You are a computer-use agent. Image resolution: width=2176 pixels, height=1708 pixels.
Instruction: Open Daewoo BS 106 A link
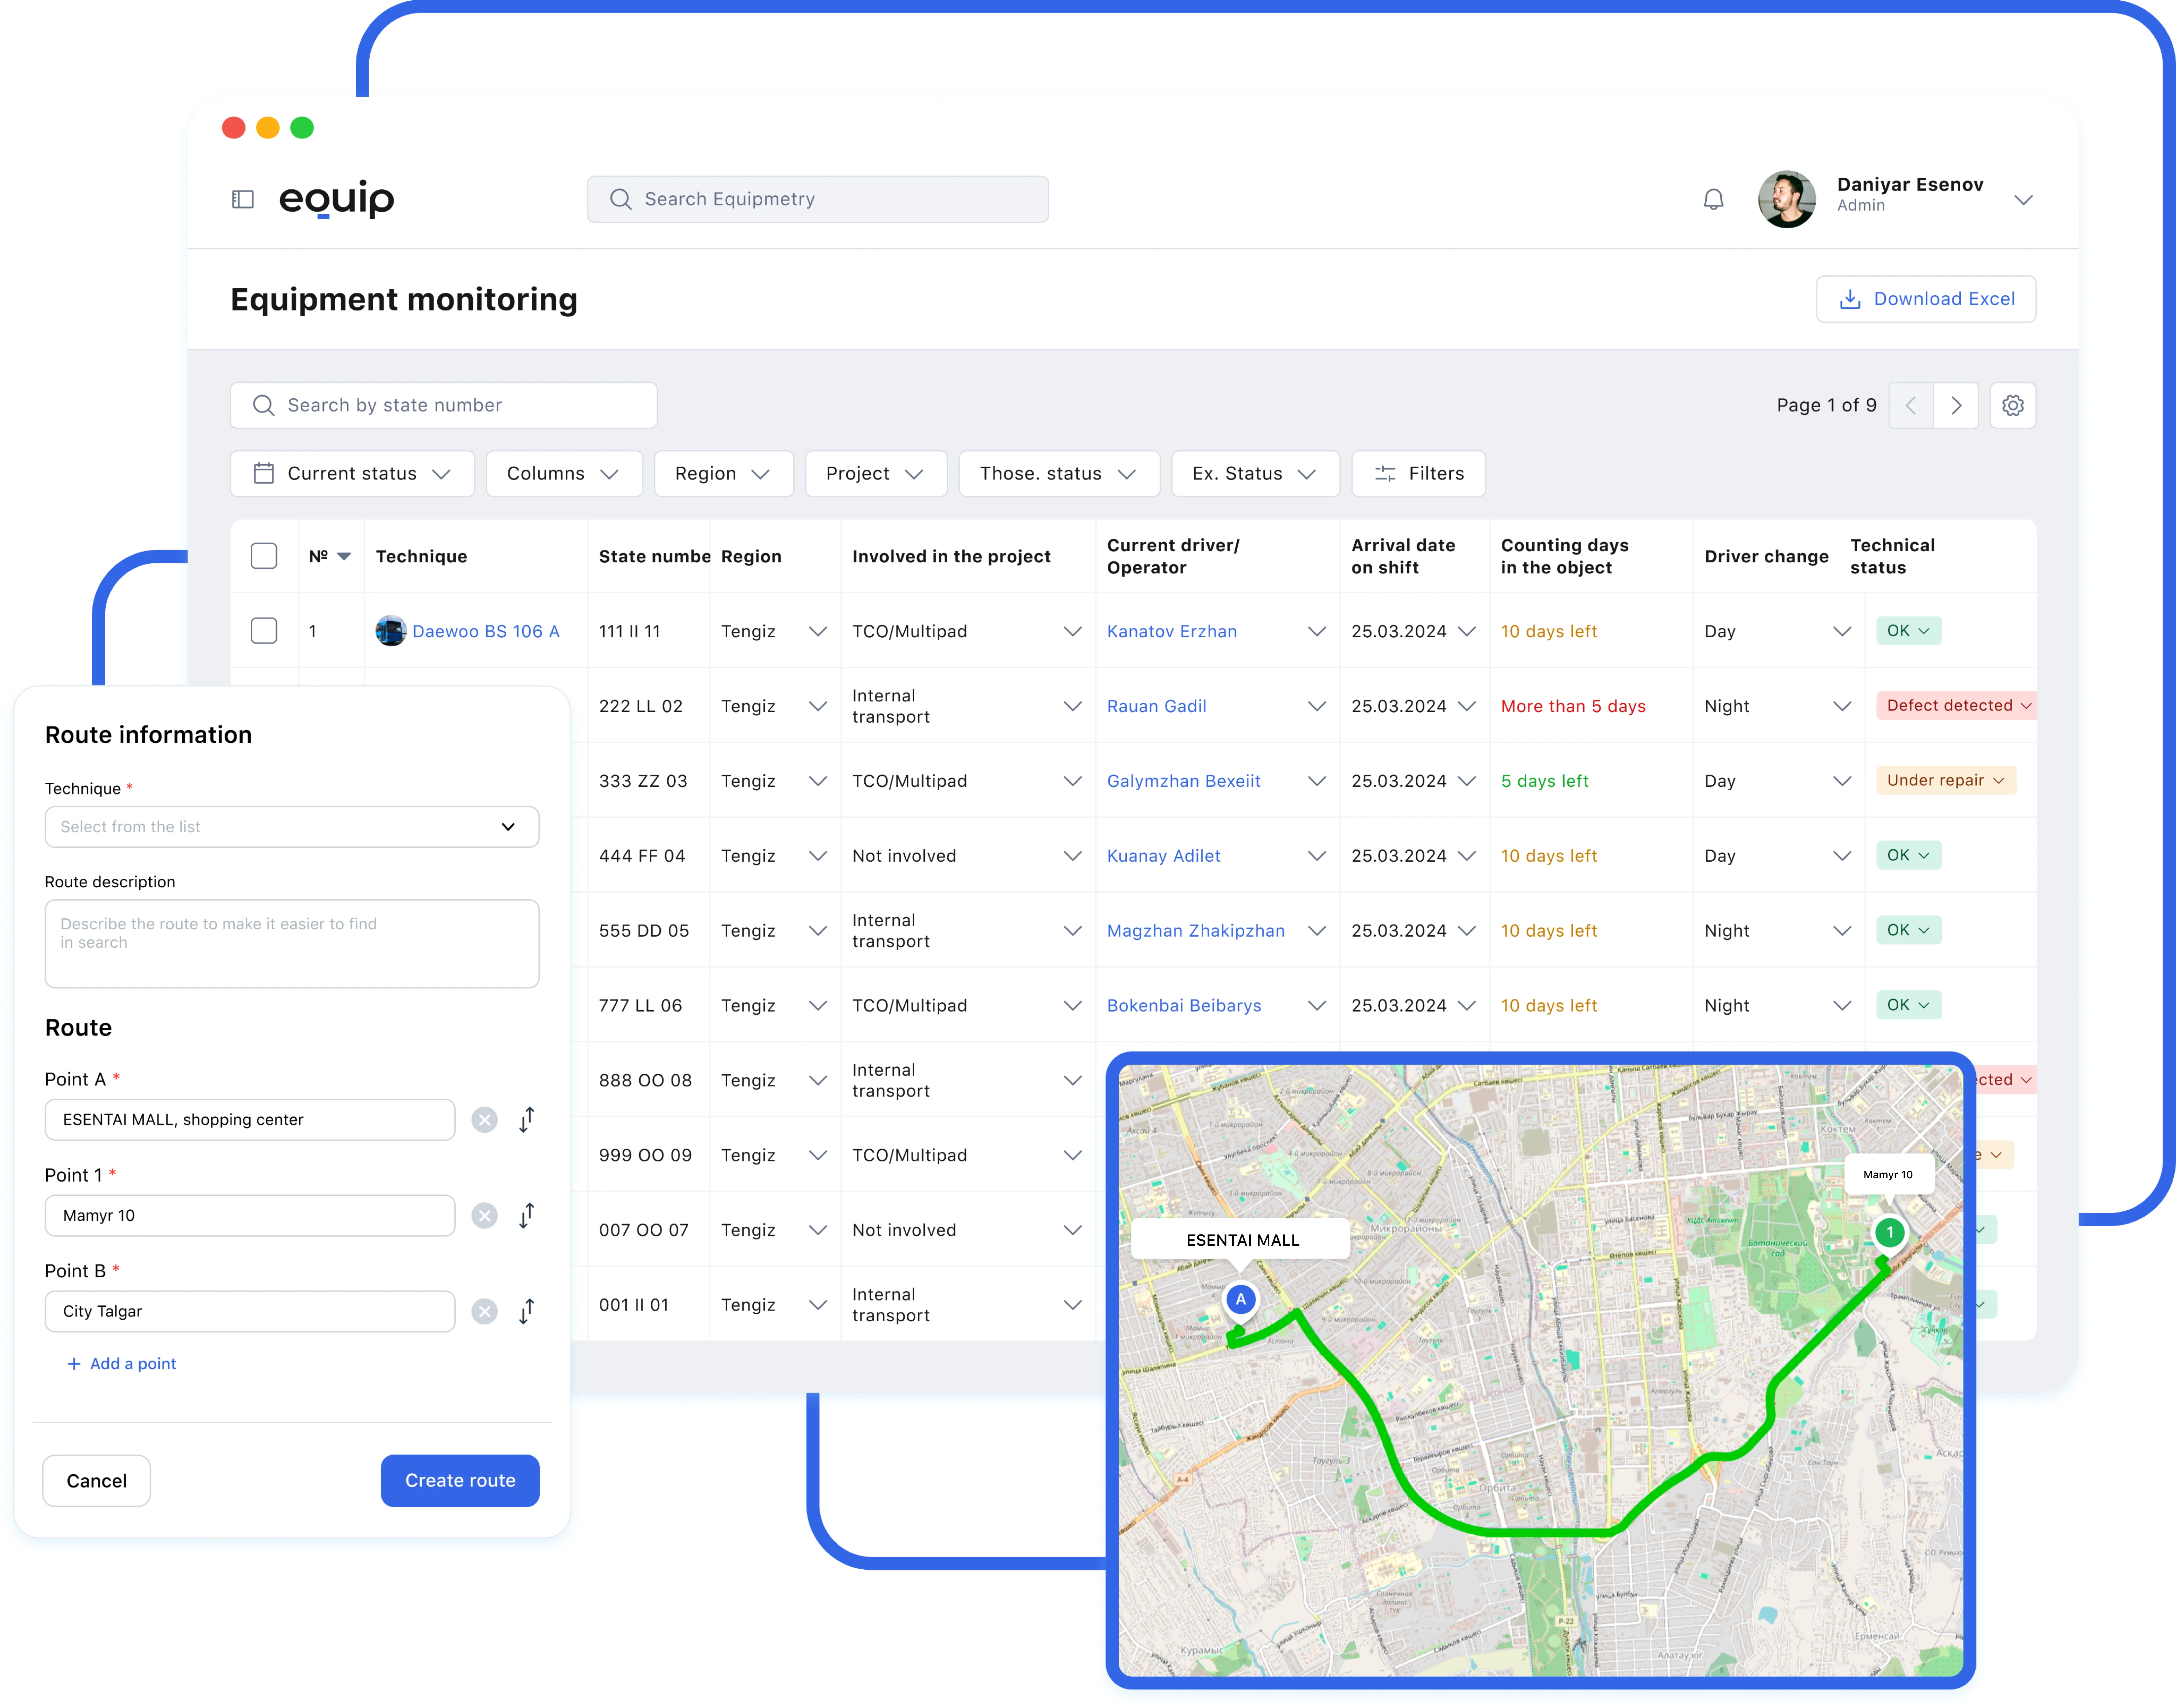click(486, 632)
